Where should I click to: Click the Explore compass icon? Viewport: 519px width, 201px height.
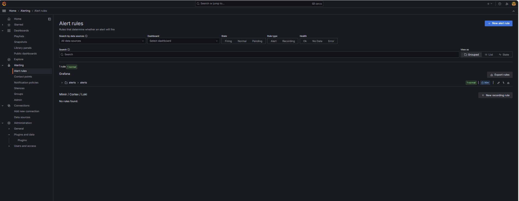click(9, 59)
